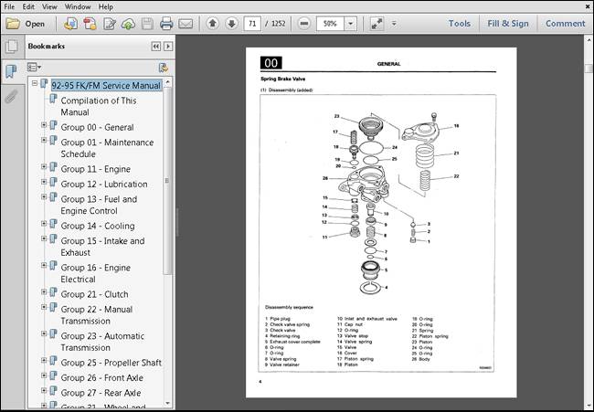
Task: Select Group 26 - Front Axle bookmark
Action: pyautogui.click(x=102, y=377)
